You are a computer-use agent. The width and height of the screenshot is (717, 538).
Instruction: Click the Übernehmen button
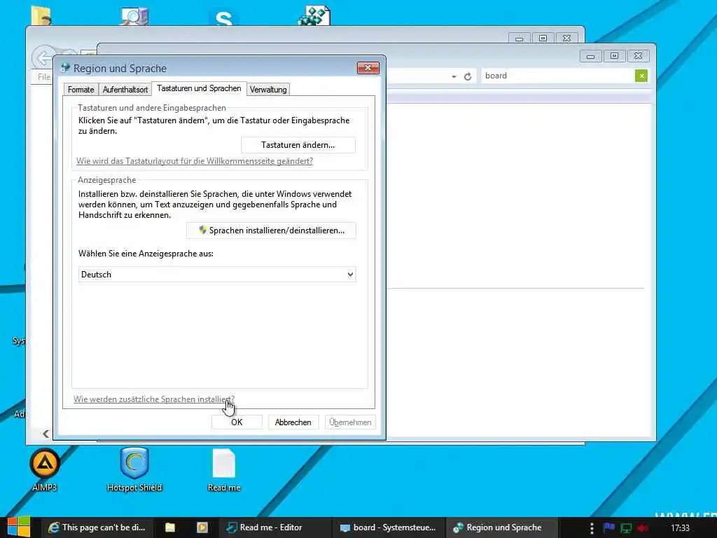coord(350,422)
